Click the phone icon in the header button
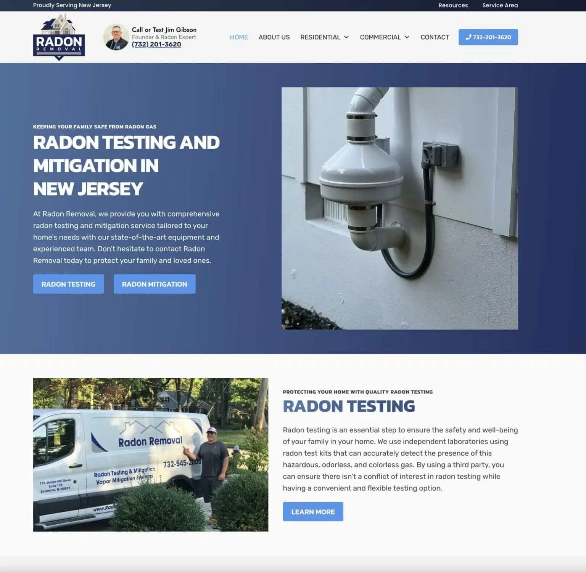Image resolution: width=586 pixels, height=572 pixels. pos(468,37)
